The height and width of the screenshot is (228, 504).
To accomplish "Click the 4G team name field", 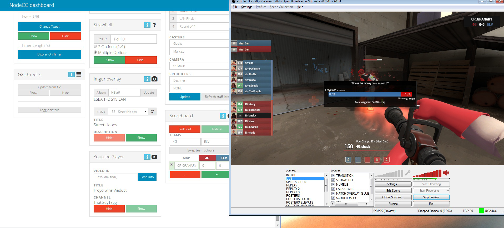I will (x=185, y=142).
